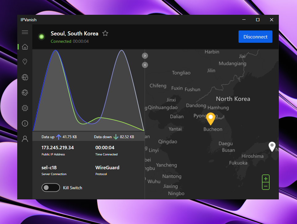Click the Busan map label
The width and height of the screenshot is (297, 224).
point(228,150)
